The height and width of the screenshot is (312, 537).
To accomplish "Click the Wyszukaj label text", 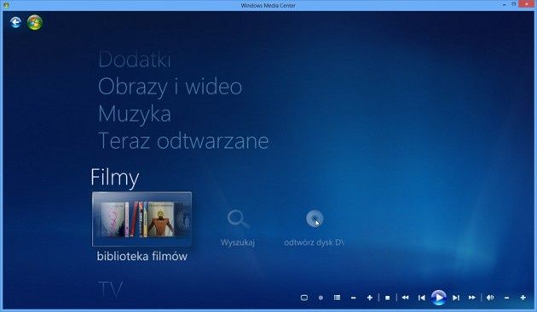I will (x=238, y=242).
